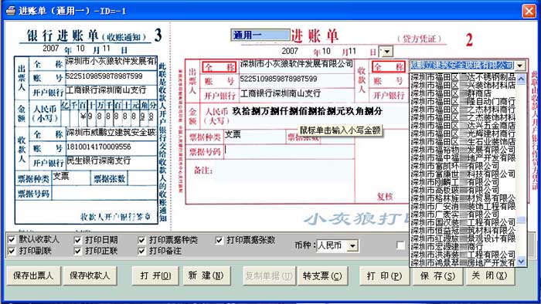This screenshot has height=304, width=541.
Task: Click the 打开(O) button
Action: 155,275
